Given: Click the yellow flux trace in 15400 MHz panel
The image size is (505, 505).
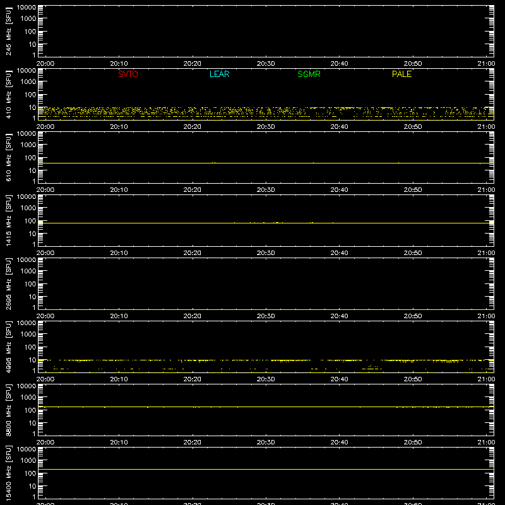Looking at the screenshot, I should click(x=266, y=469).
